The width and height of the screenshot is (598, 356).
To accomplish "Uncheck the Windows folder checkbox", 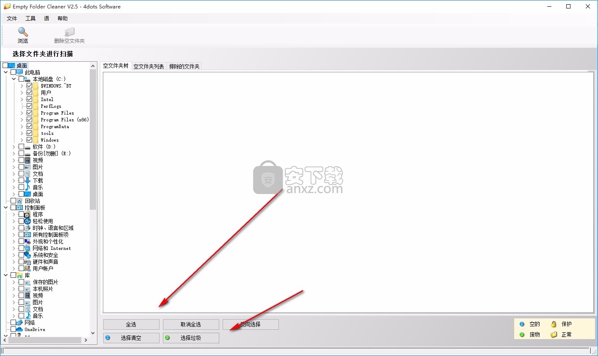I will pyautogui.click(x=29, y=140).
